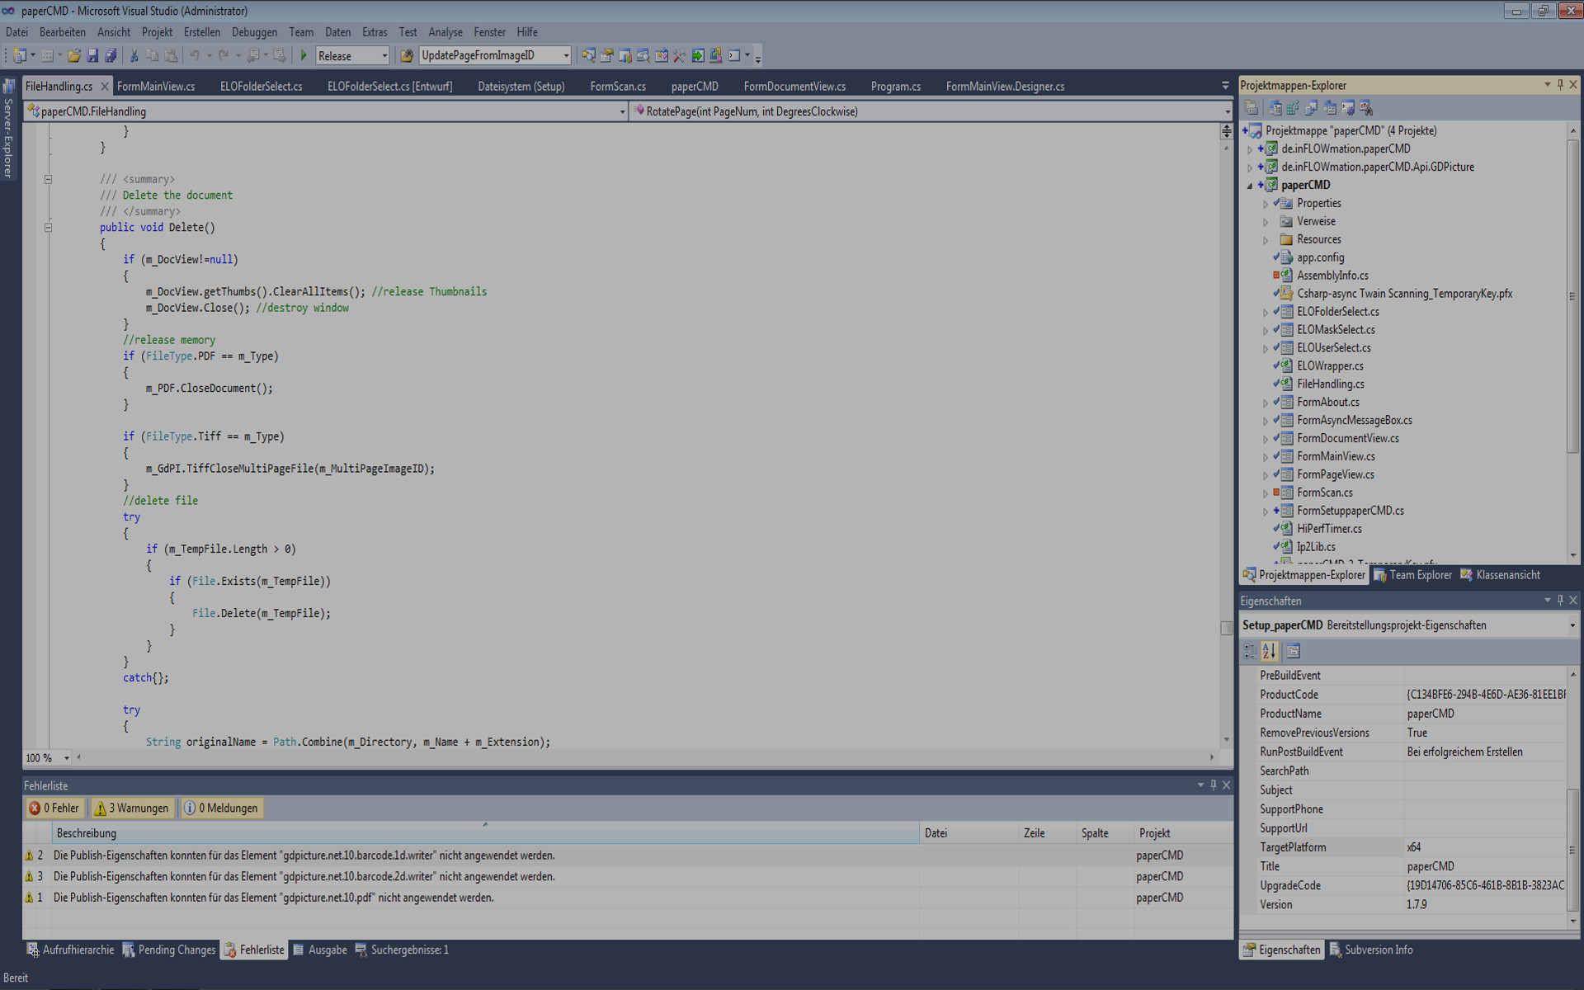Collapse the Delete() method outline
Viewport: 1584px width, 990px height.
tap(48, 228)
